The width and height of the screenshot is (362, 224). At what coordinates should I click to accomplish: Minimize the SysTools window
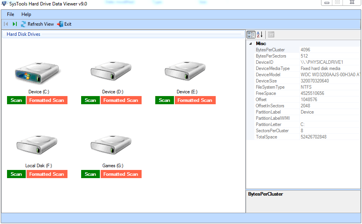coord(327,3)
